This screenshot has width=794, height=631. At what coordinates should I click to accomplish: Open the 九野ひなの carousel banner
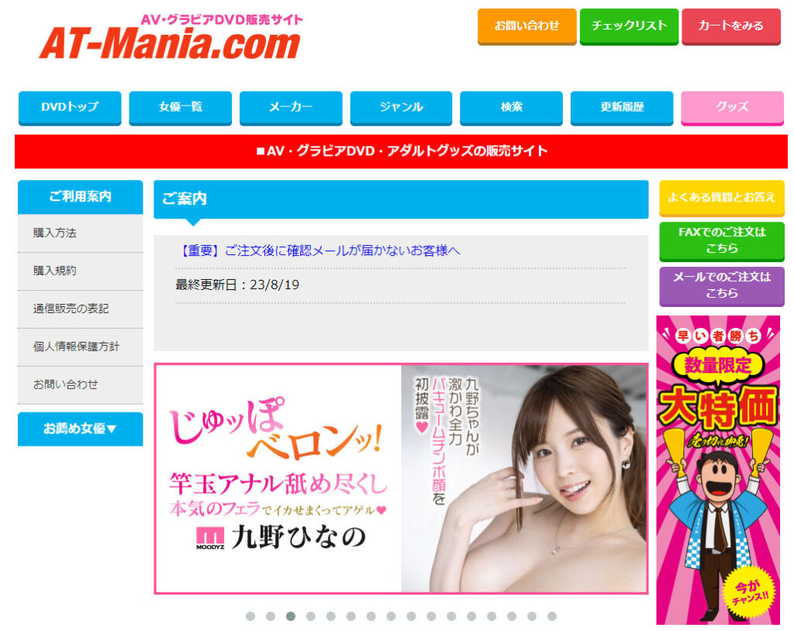401,478
